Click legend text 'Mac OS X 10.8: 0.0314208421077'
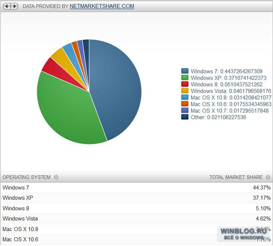 [x=231, y=97]
